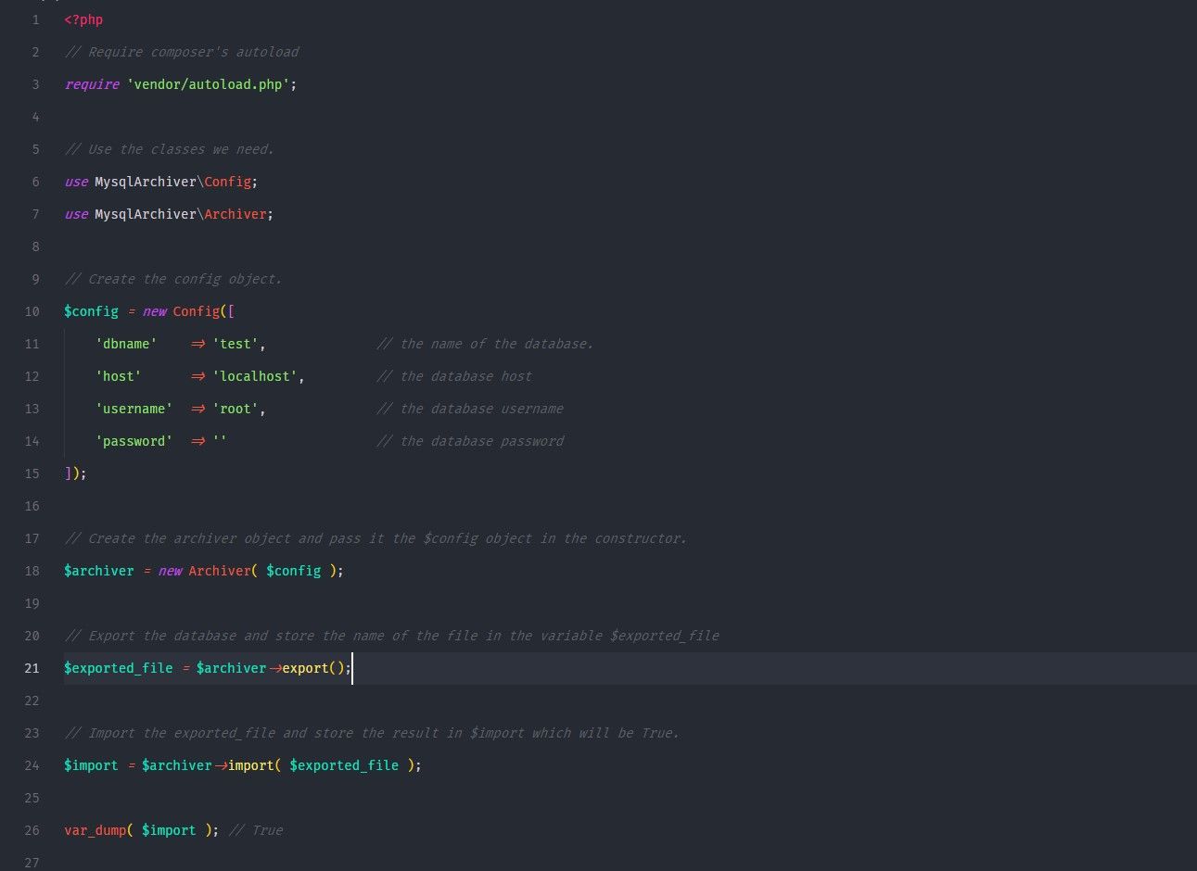Click the 'use' keyword on line 7
Viewport: 1197px width, 871px height.
76,214
